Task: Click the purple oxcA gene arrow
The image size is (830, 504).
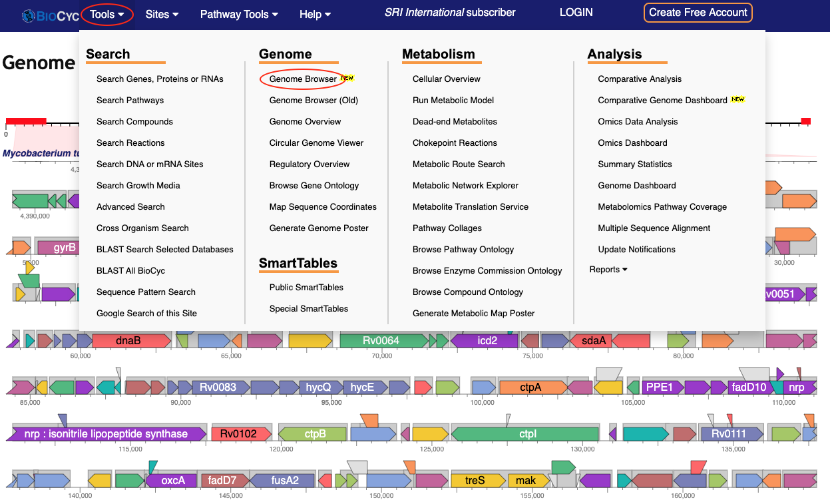Action: pyautogui.click(x=172, y=480)
